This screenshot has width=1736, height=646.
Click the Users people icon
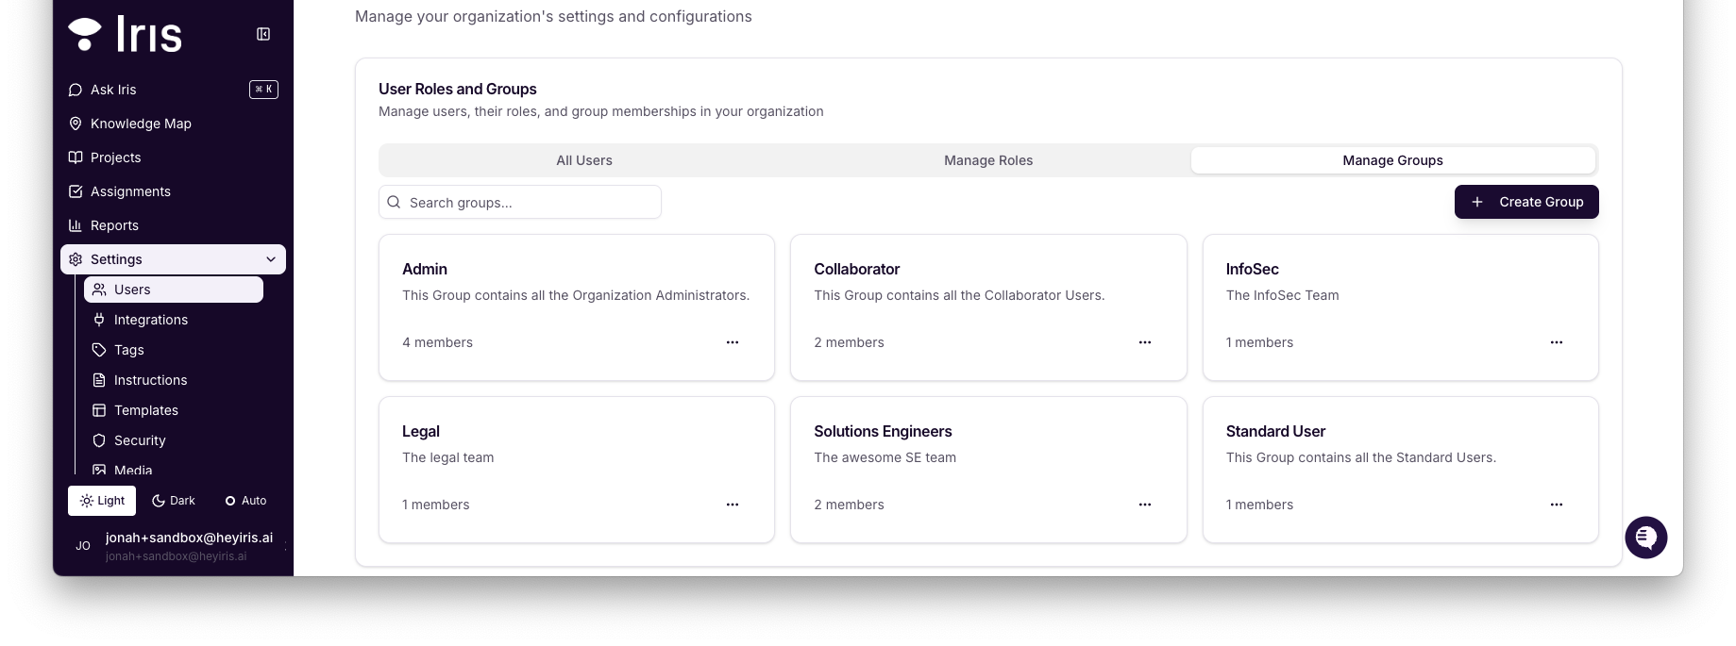99,290
